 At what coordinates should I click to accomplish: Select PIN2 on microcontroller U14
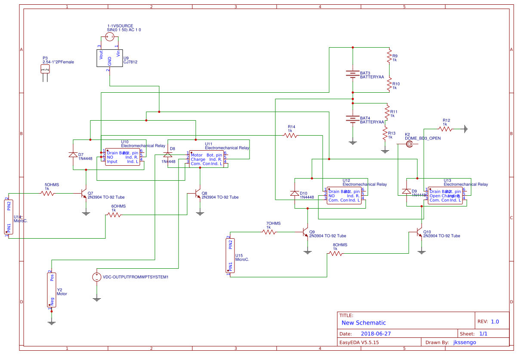click(9, 206)
